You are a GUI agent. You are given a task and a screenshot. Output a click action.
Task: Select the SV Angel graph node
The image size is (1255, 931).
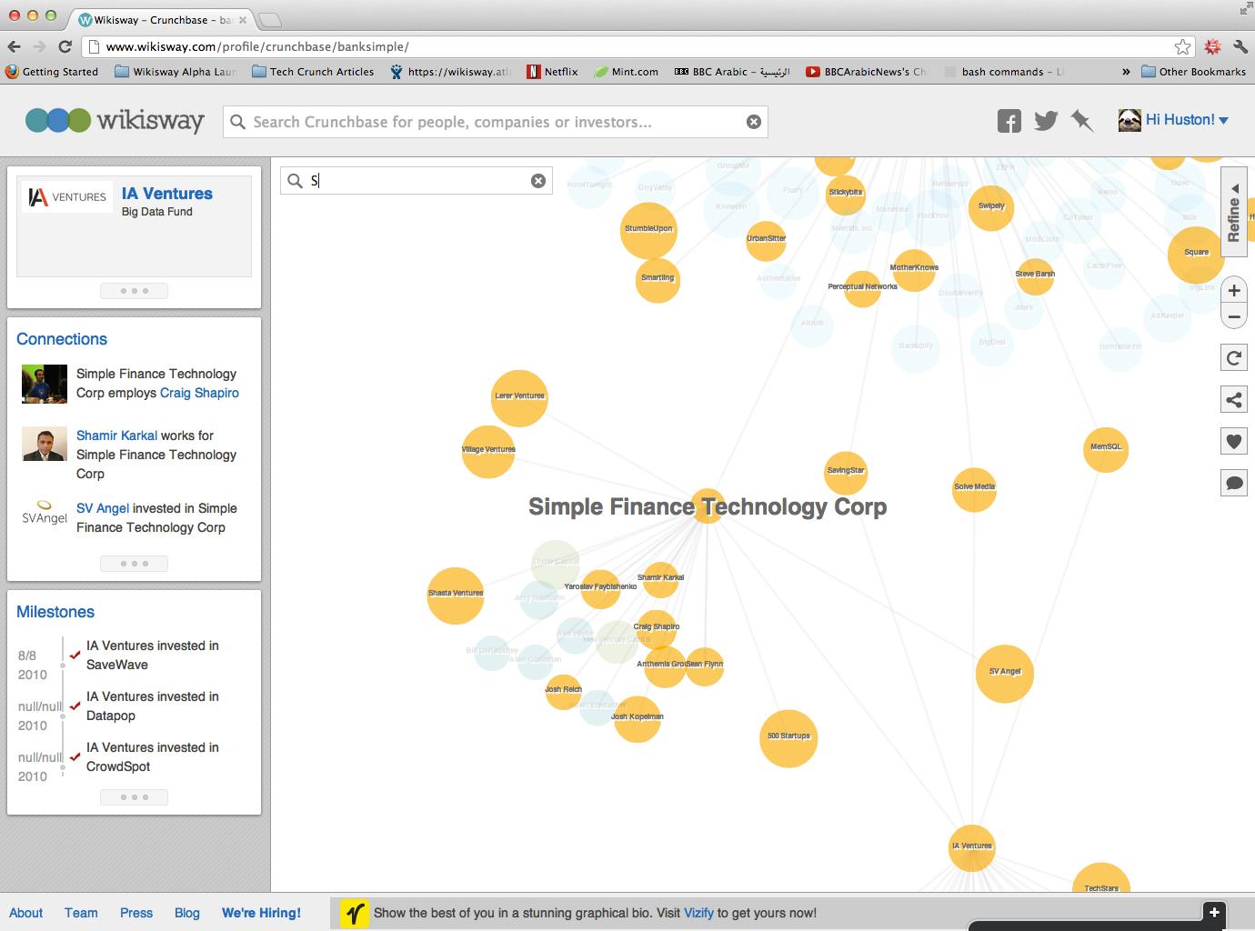[1005, 674]
